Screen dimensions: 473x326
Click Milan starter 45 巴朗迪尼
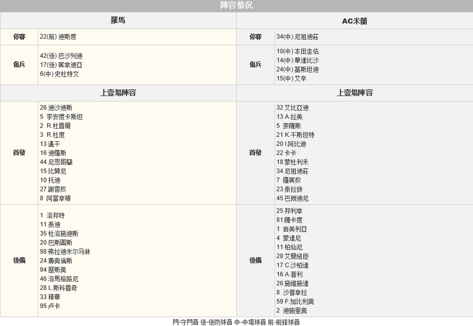point(293,198)
